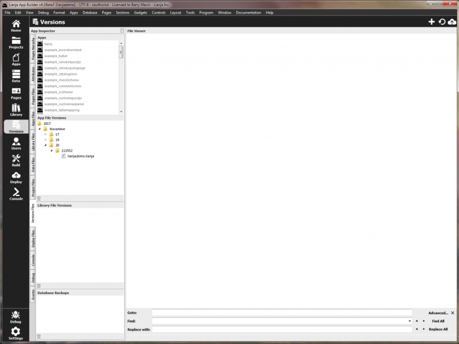Screen dimensions: 459x344
Task: Select the barry app in Apps list
Action: [48, 44]
